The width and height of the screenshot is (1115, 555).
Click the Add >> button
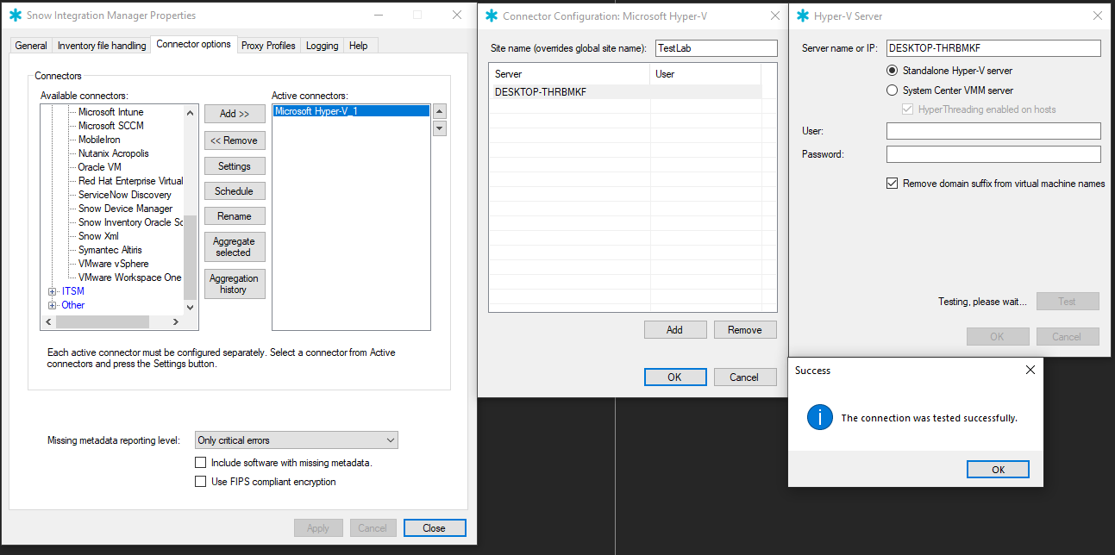coord(235,114)
